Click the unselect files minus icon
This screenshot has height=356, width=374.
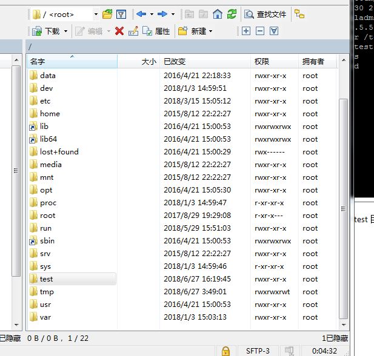[260, 31]
